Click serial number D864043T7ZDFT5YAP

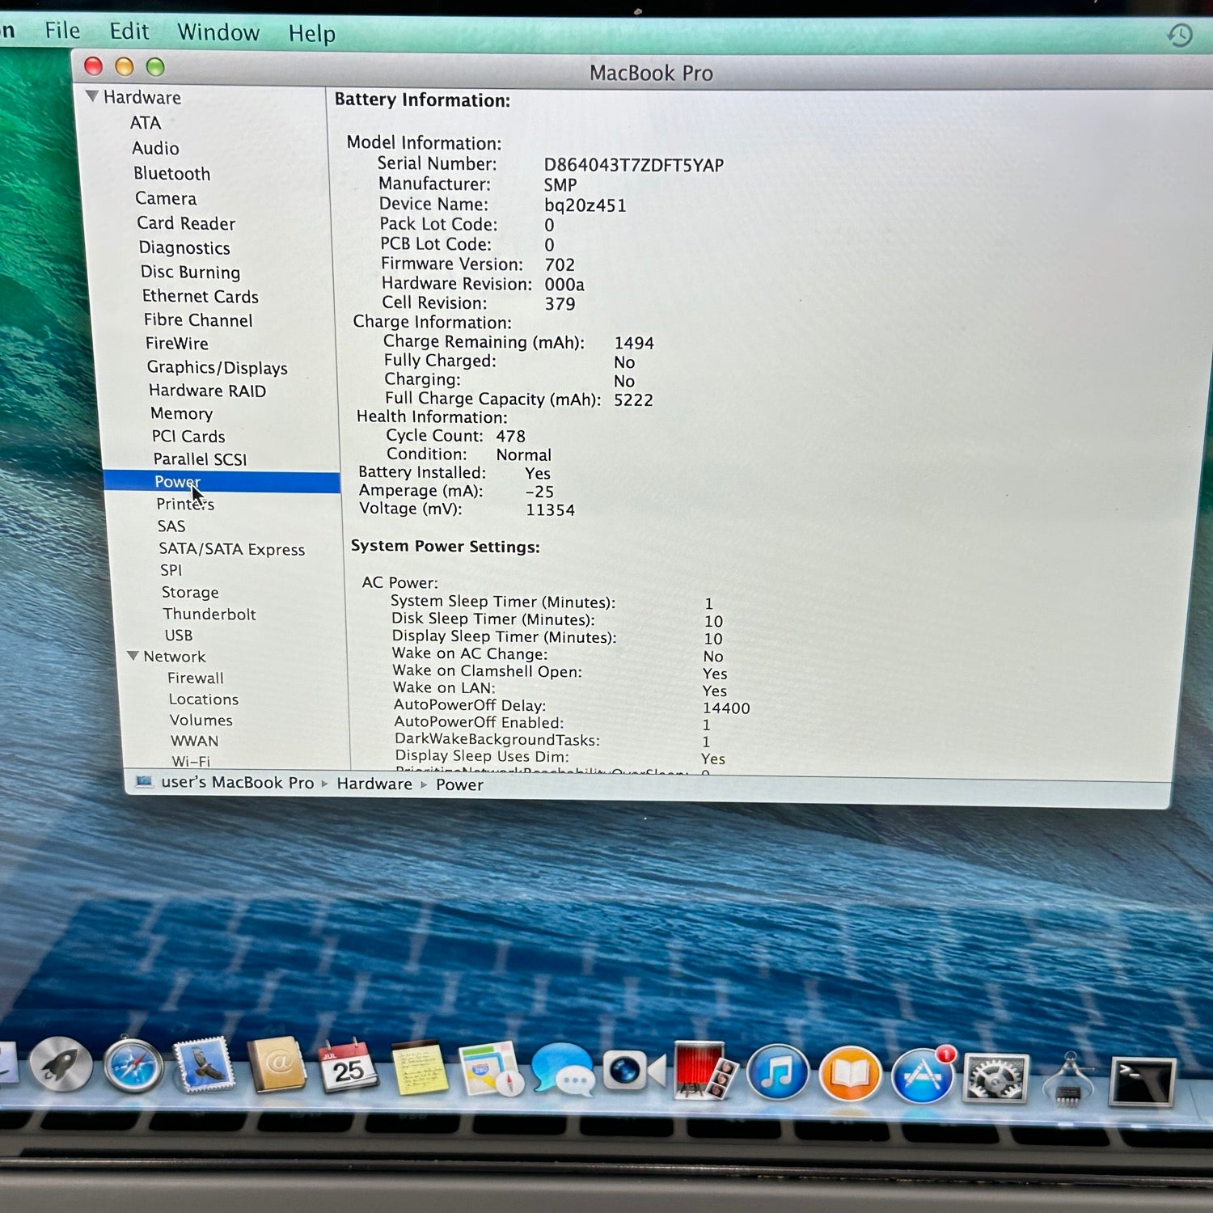[634, 165]
